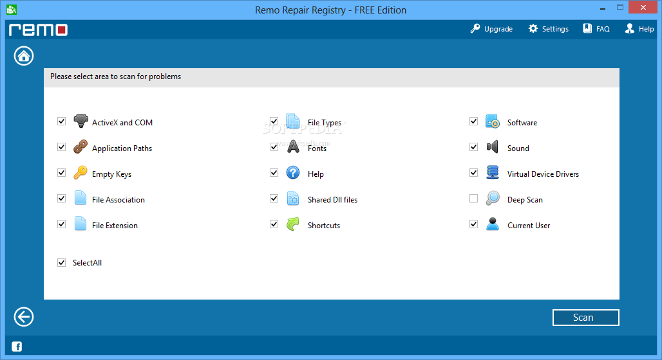Click the Sound speaker icon
Image resolution: width=662 pixels, height=360 pixels.
pyautogui.click(x=492, y=147)
